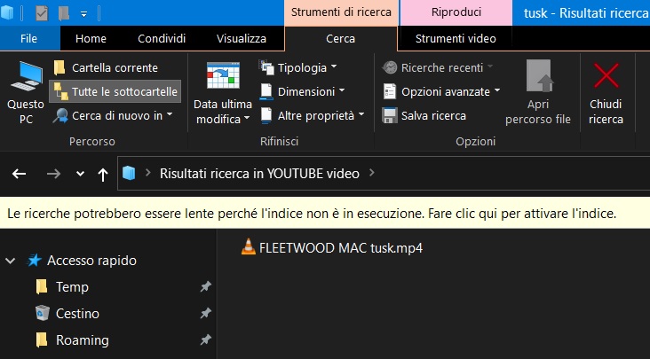Open Ricerche recenti dropdown
650x359 pixels.
pos(438,68)
